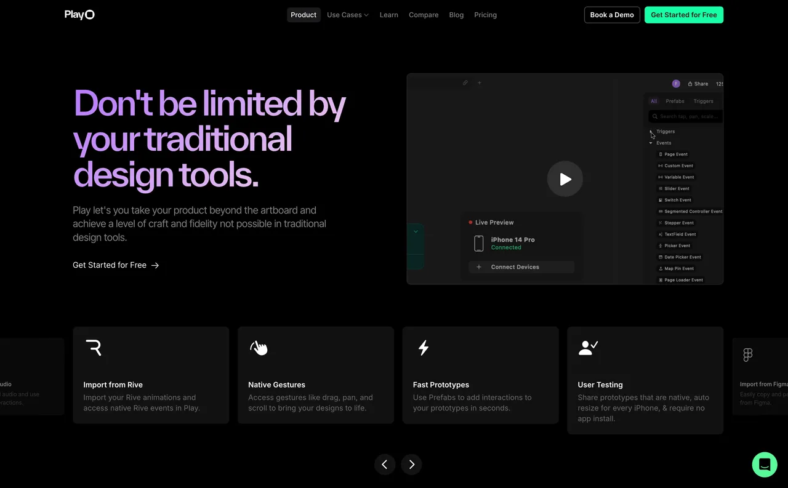Click Book a Demo

click(x=611, y=14)
